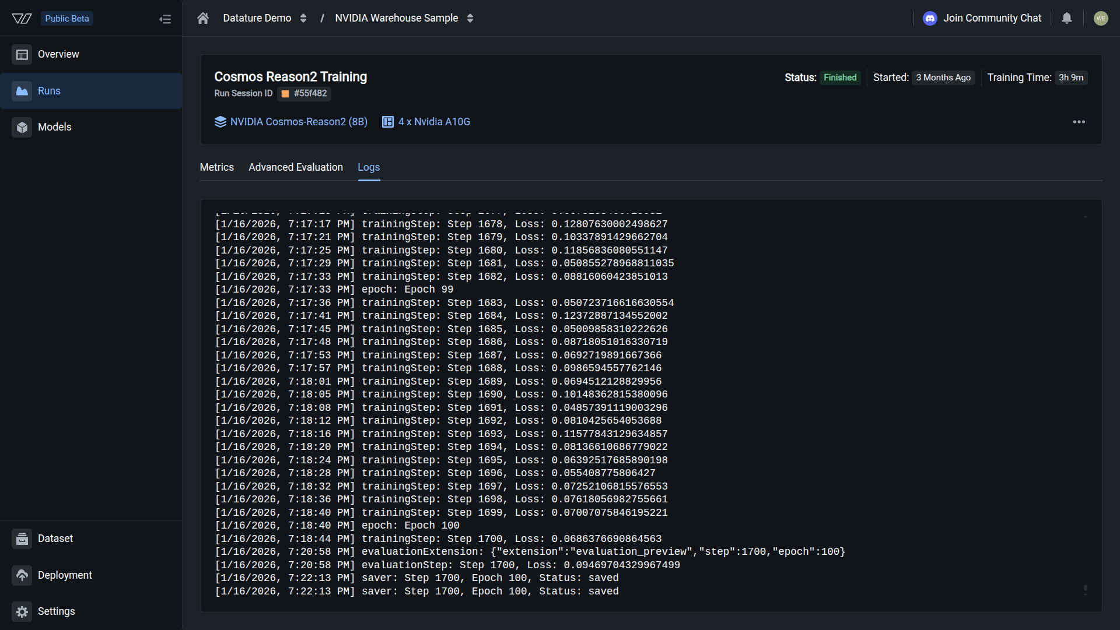Click Join Community Chat
The width and height of the screenshot is (1120, 630).
click(992, 18)
